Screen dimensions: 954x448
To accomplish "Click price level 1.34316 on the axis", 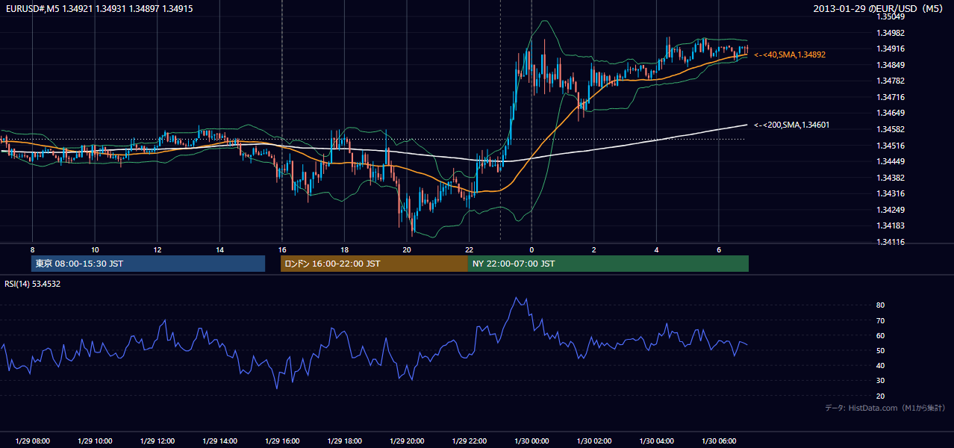I will click(890, 193).
